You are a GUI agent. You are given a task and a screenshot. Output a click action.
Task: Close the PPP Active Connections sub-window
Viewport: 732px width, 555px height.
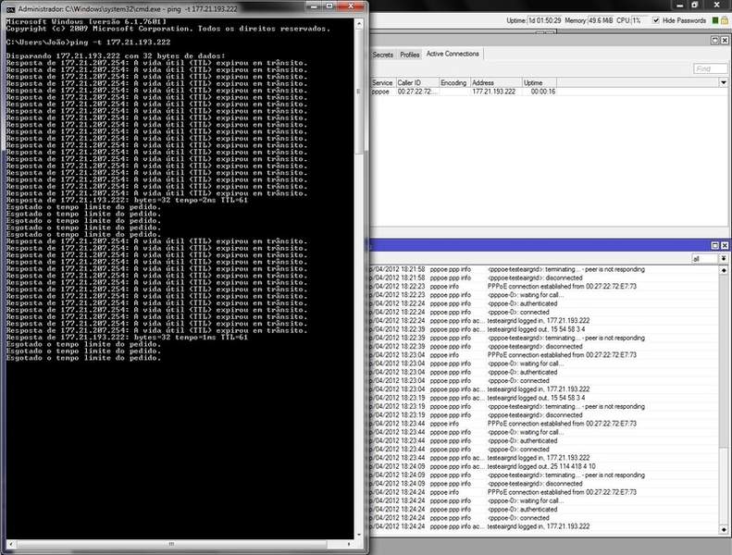pyautogui.click(x=725, y=41)
